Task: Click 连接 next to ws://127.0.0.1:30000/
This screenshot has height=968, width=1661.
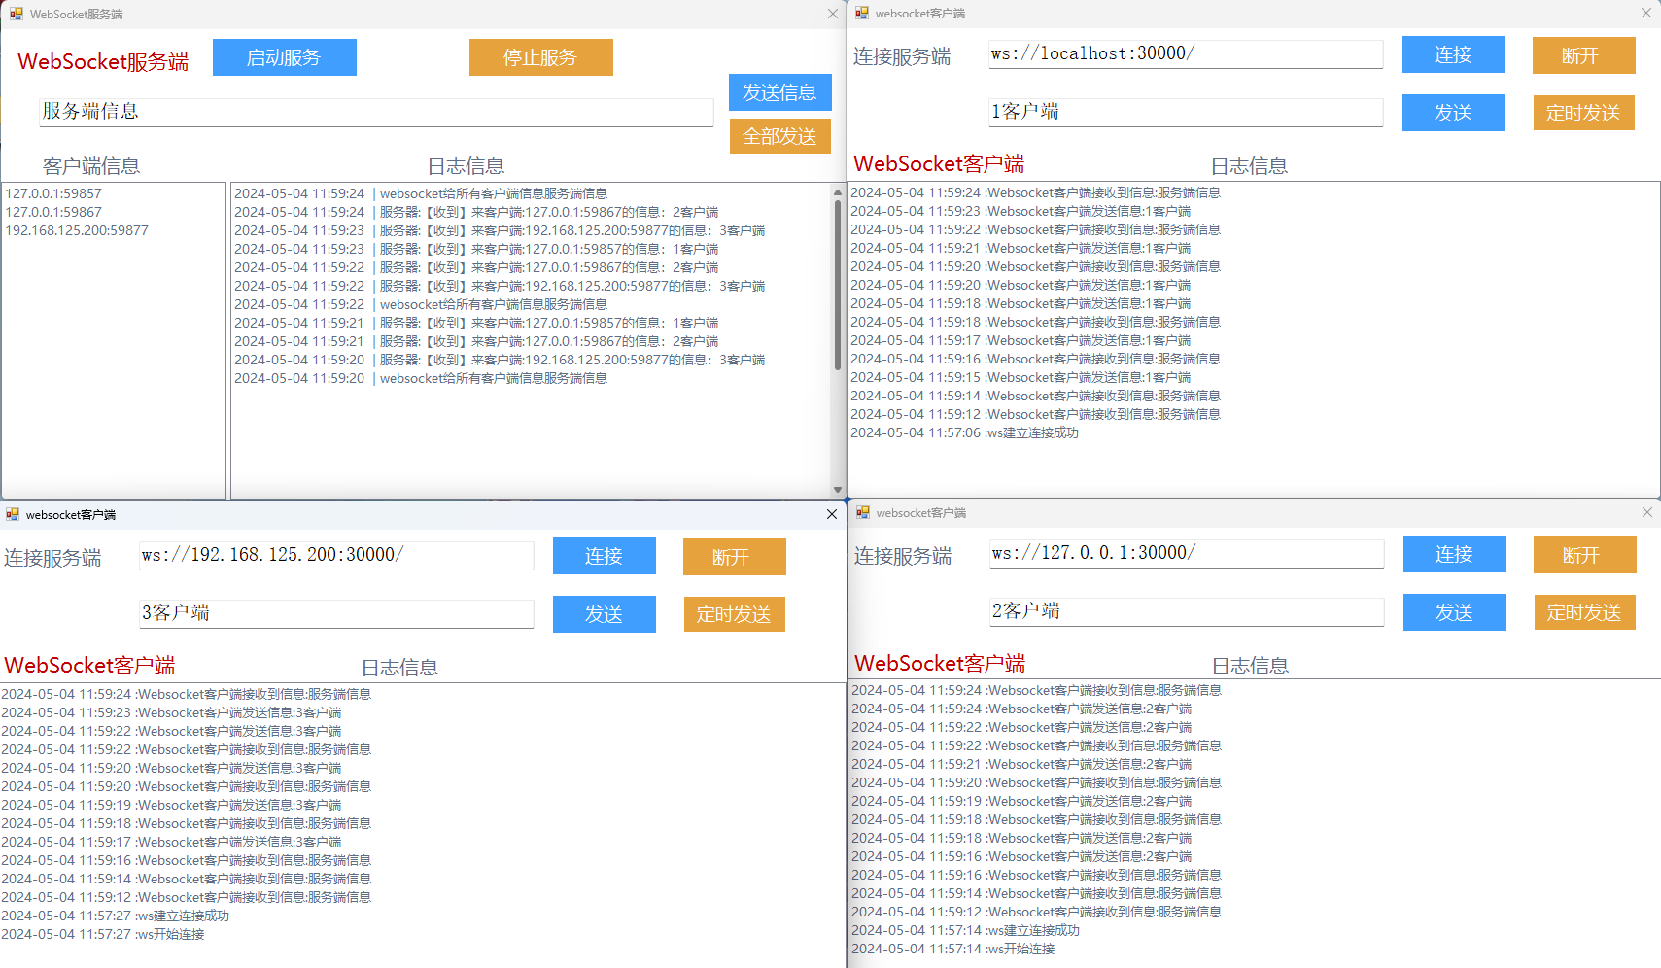Action: [1455, 554]
